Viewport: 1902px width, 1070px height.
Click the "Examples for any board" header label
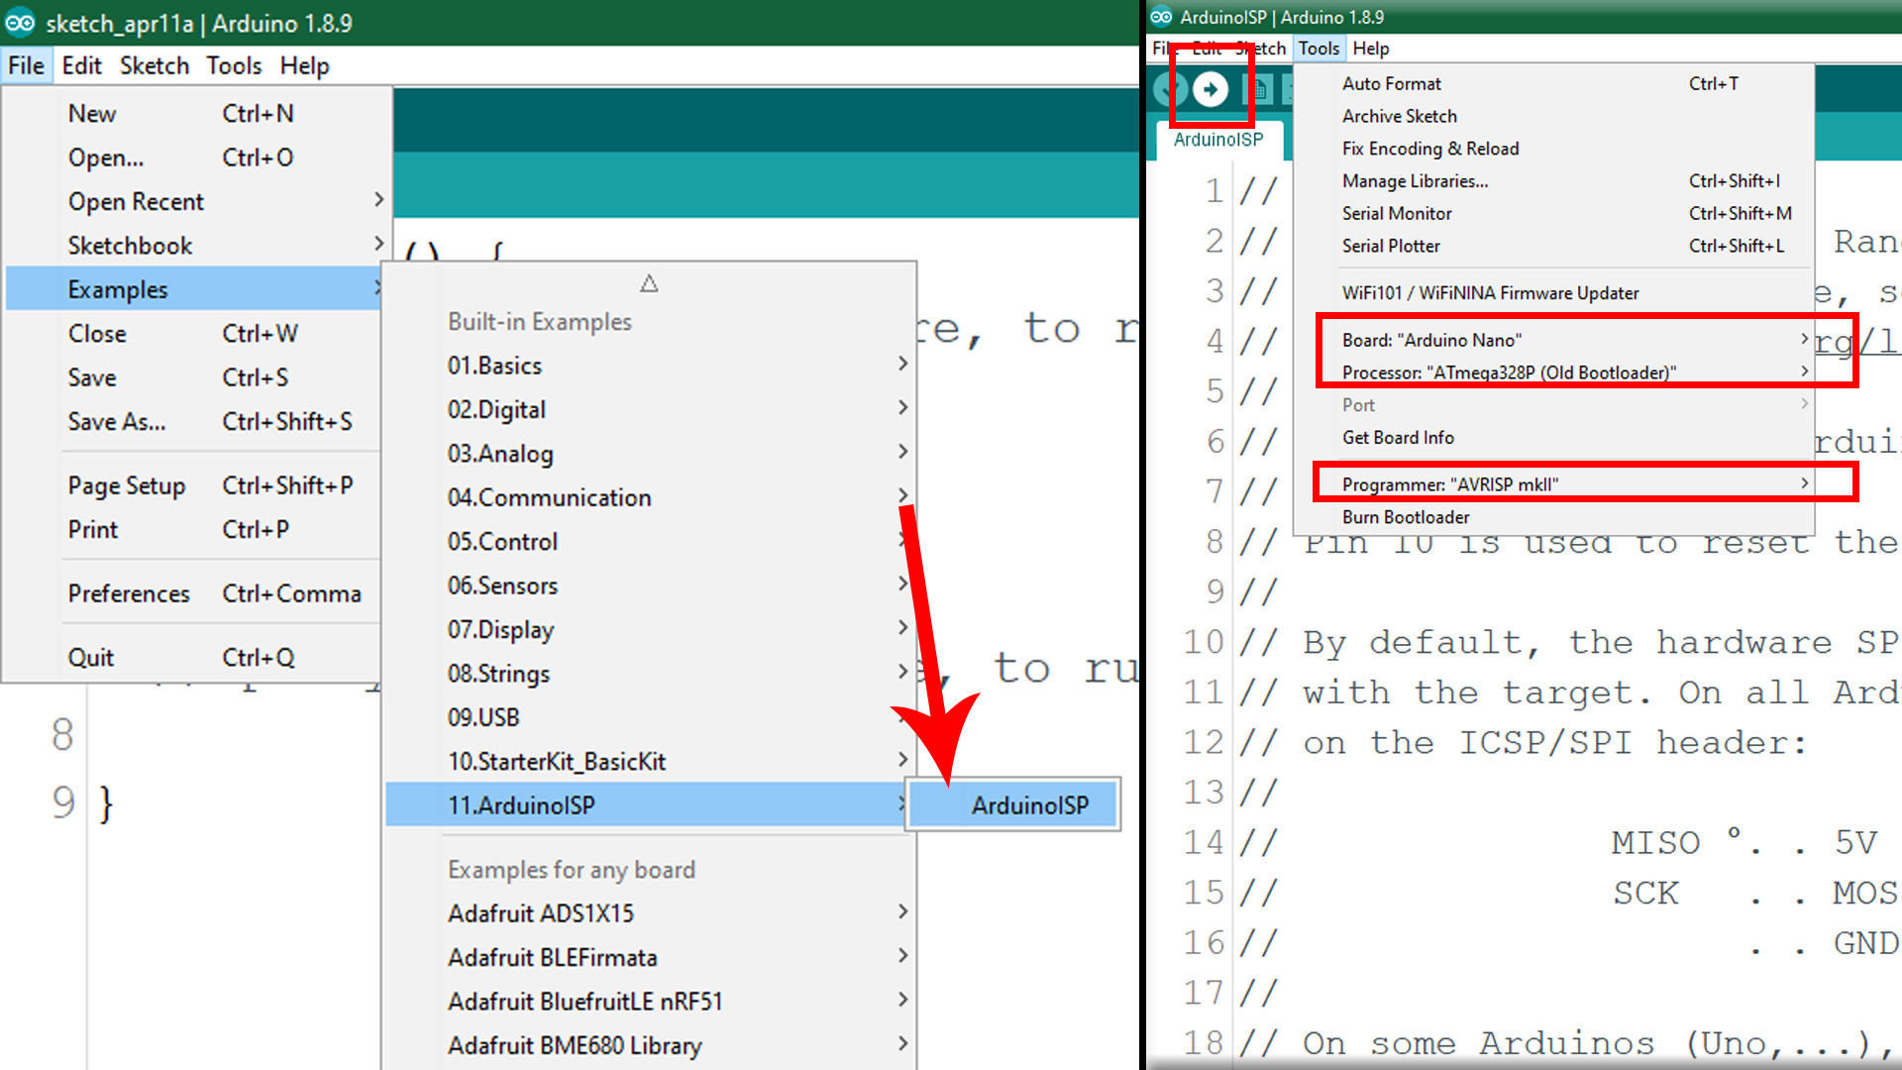click(572, 870)
